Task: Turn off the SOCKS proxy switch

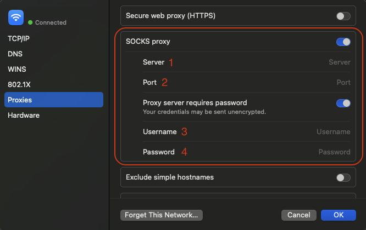Action: click(343, 42)
